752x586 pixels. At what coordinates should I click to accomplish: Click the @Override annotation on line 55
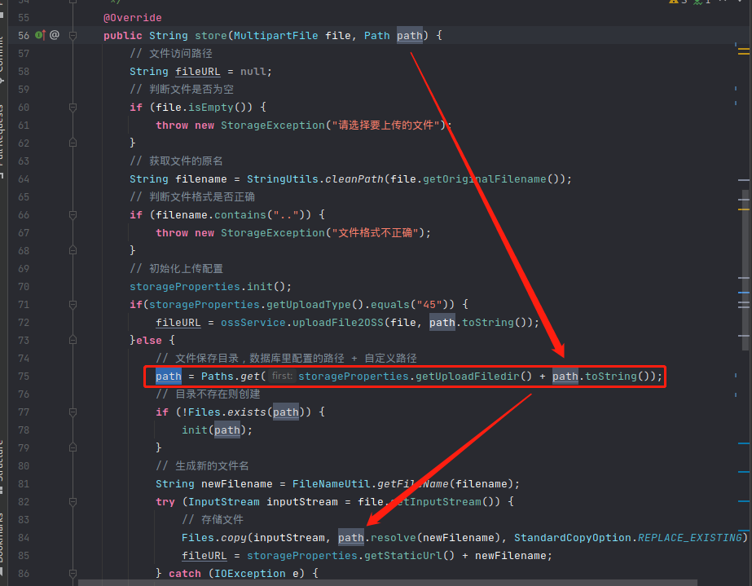tap(133, 18)
